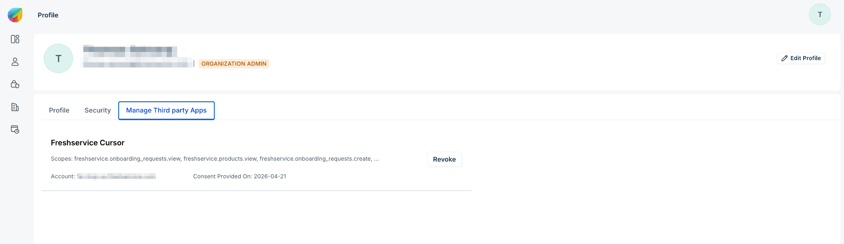This screenshot has height=244, width=844.
Task: Click the ORGANIZATION ADMIN badge
Action: pos(234,64)
